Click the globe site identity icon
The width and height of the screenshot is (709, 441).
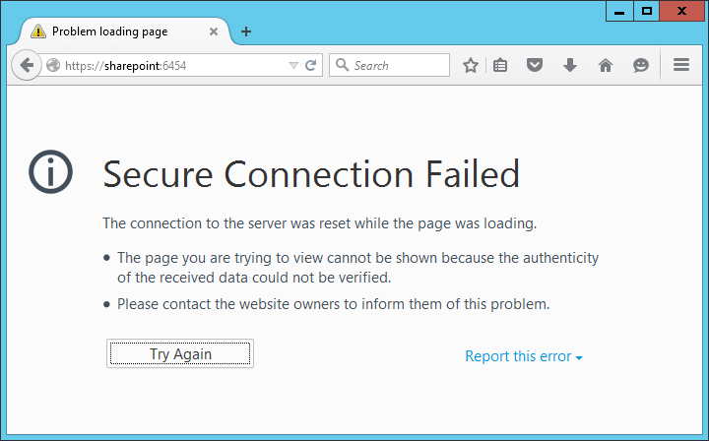[53, 66]
